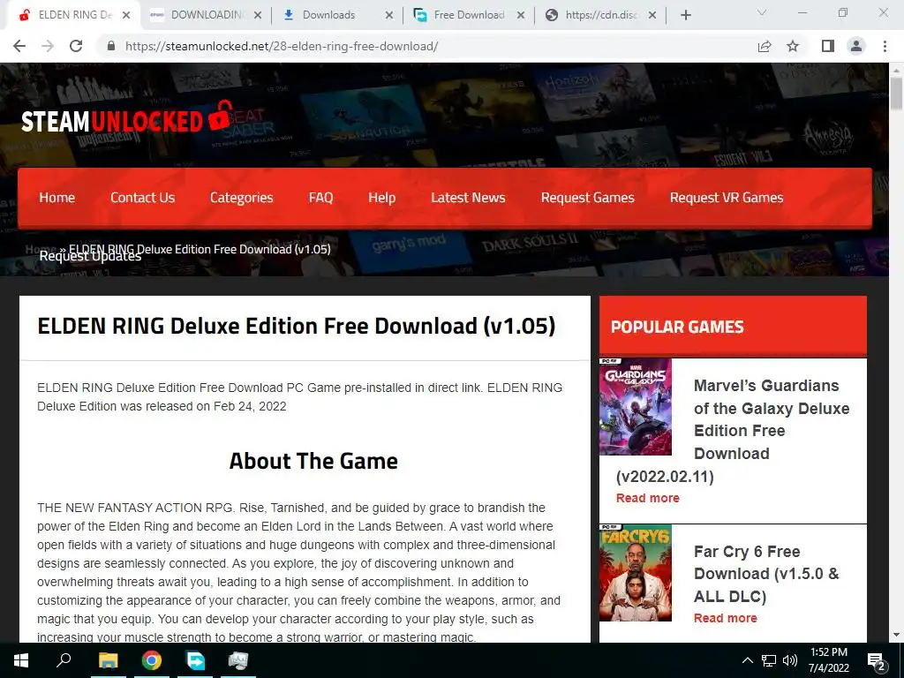Click the download manager taskbar icon
Viewport: 904px width, 678px height.
pos(195,660)
